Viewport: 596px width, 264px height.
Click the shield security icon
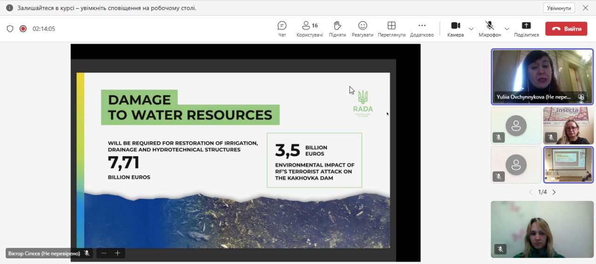[x=10, y=29]
